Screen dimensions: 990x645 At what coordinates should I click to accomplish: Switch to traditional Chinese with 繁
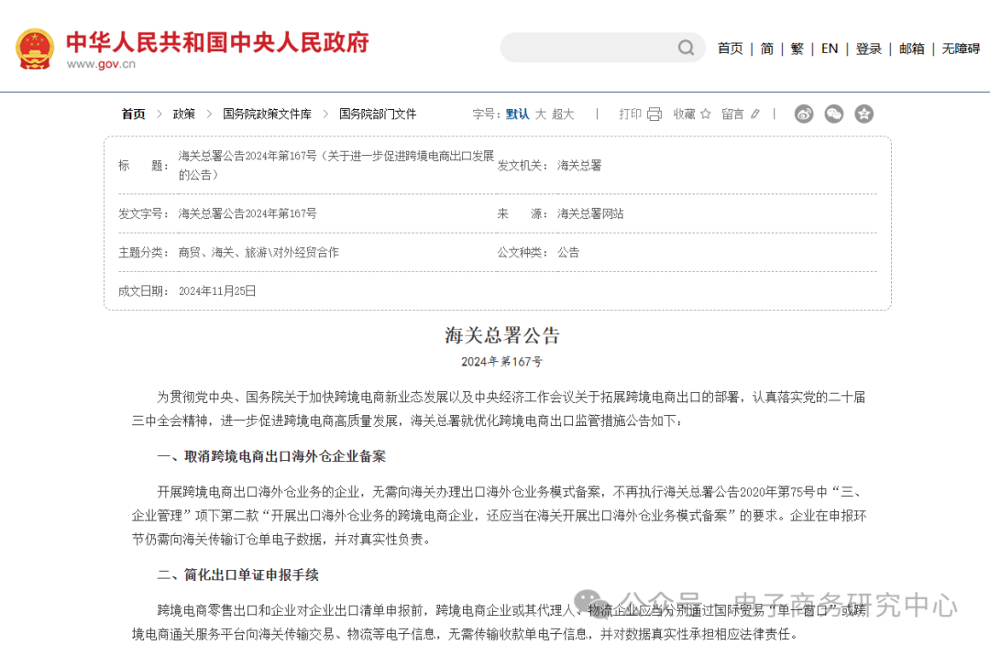797,49
